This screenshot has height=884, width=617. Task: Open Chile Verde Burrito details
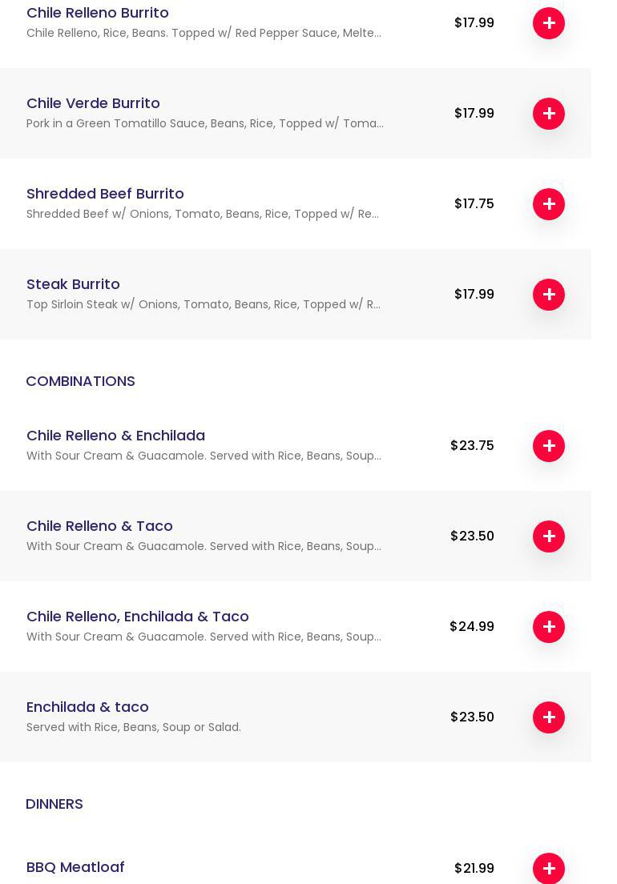(x=93, y=103)
